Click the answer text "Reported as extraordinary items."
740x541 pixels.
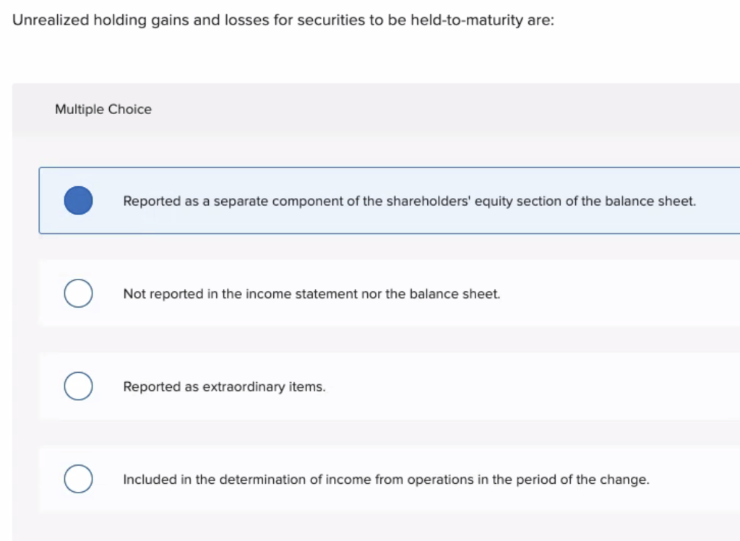[224, 387]
